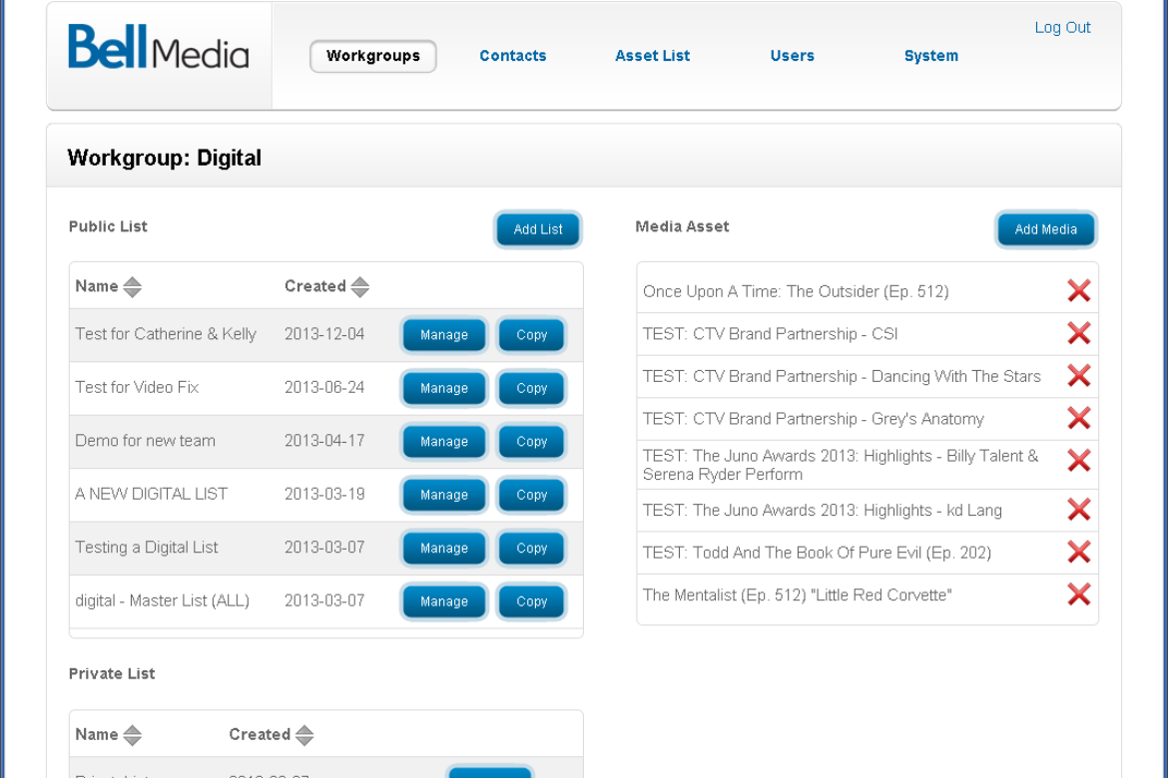Click the 2013-03-19 created date
1168x778 pixels.
pyautogui.click(x=324, y=494)
